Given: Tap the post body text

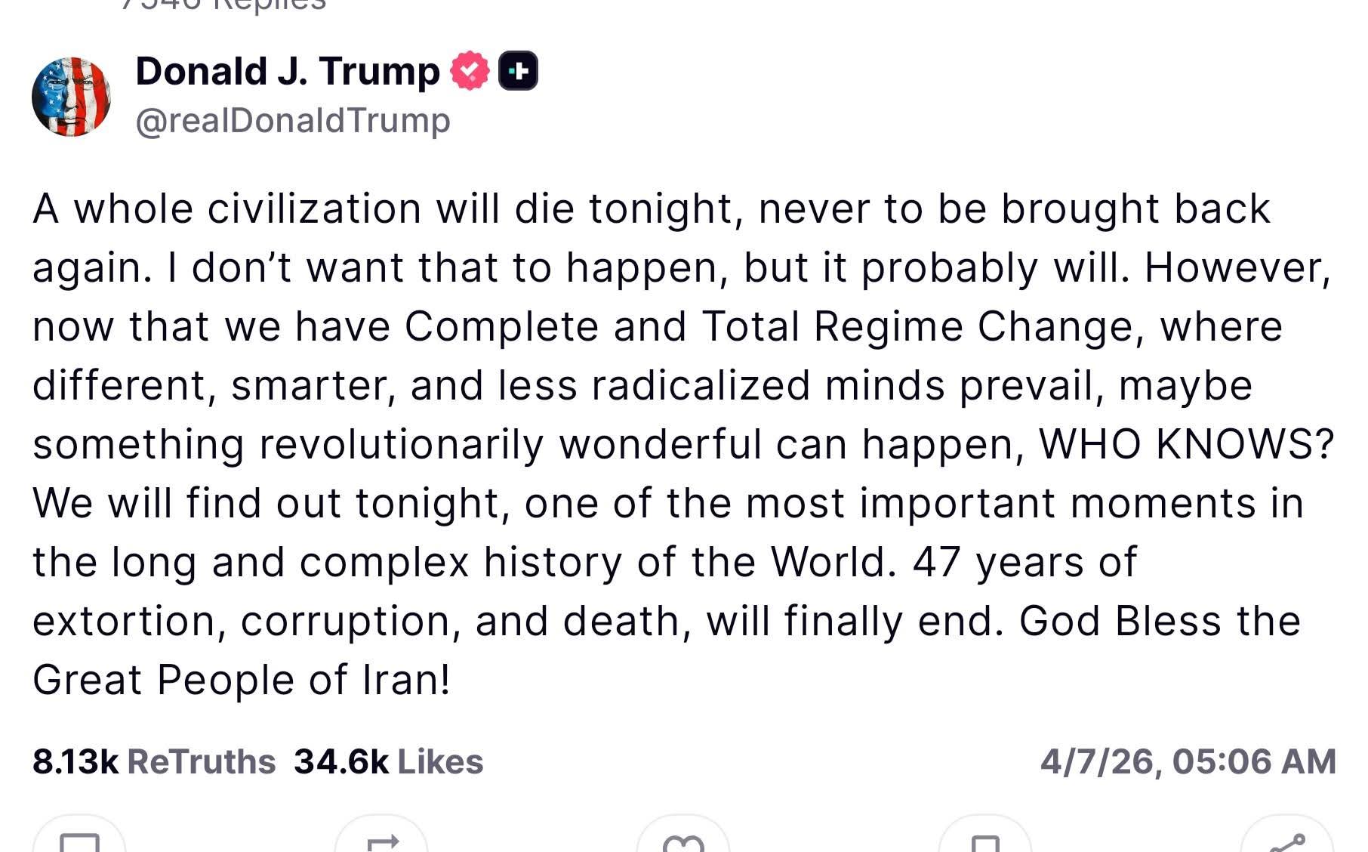Looking at the screenshot, I should (683, 444).
